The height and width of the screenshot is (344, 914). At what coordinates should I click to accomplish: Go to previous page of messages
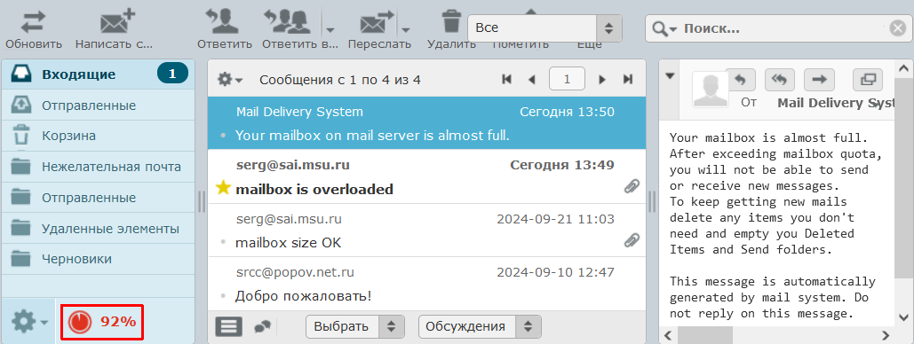click(x=531, y=79)
